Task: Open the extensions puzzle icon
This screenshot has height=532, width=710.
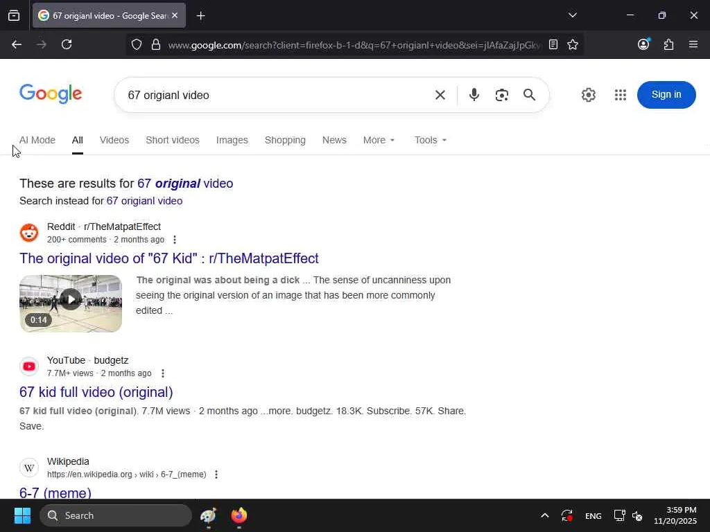Action: coord(668,44)
